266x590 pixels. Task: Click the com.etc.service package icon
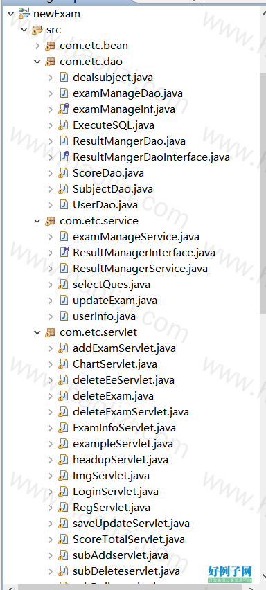[50, 221]
